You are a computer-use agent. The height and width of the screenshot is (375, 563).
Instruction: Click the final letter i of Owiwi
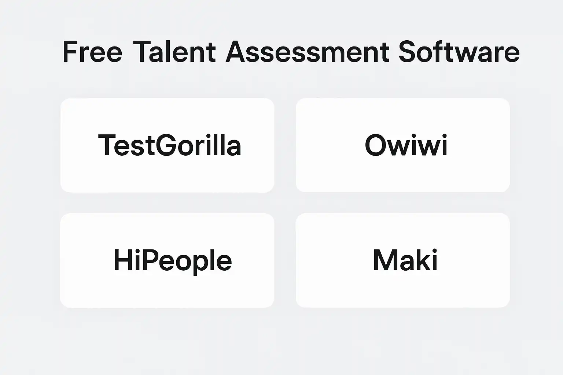[444, 145]
